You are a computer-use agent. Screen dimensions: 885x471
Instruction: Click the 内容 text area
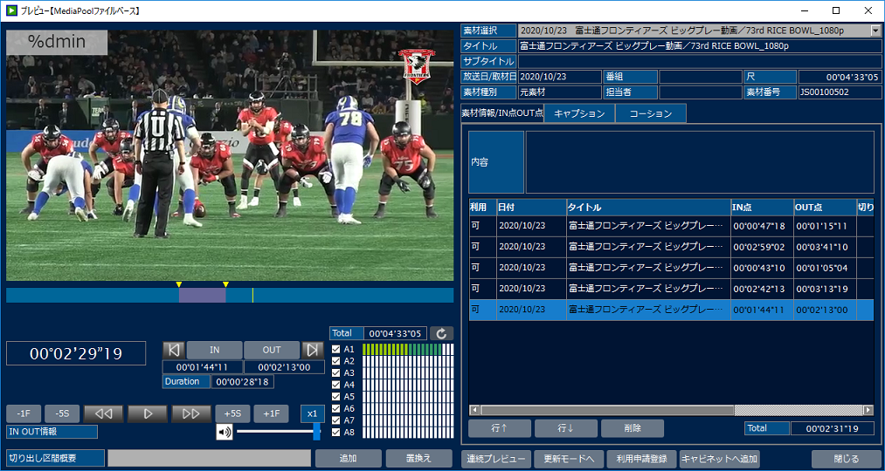pyautogui.click(x=700, y=162)
